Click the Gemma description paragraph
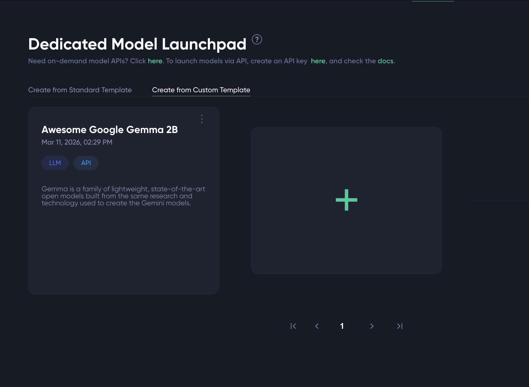 click(x=123, y=196)
